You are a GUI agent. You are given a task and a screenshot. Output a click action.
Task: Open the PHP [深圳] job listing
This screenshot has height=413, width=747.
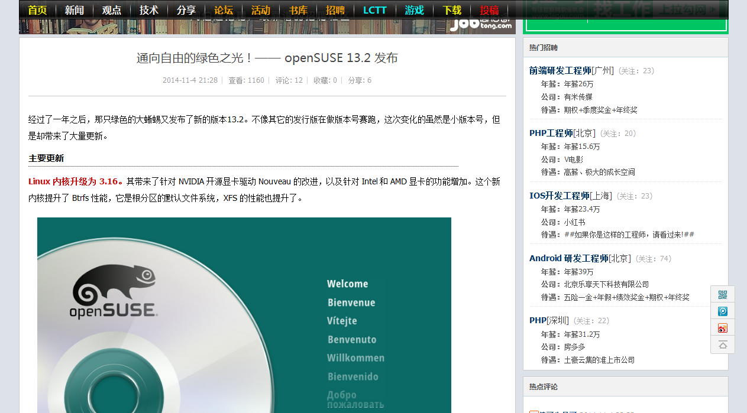click(x=549, y=320)
